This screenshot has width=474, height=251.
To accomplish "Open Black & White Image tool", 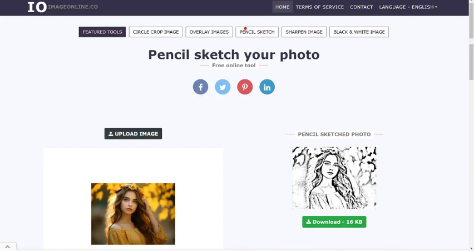I will point(359,32).
